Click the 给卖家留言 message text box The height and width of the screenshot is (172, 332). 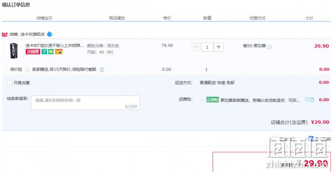(x=85, y=103)
